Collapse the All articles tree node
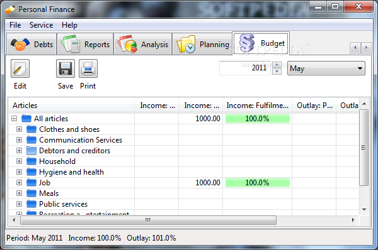This screenshot has height=250, width=378. click(x=14, y=119)
